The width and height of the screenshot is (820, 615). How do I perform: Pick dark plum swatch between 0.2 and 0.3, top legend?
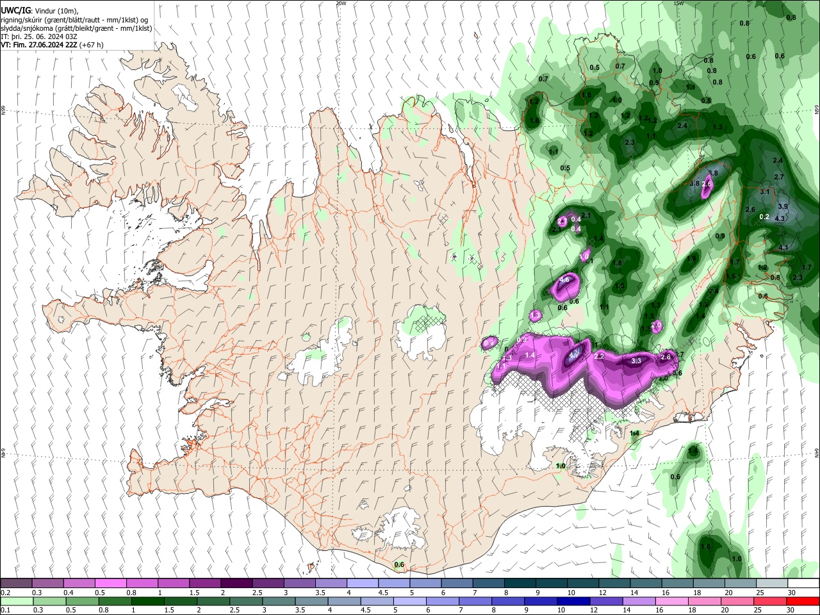(x=16, y=584)
